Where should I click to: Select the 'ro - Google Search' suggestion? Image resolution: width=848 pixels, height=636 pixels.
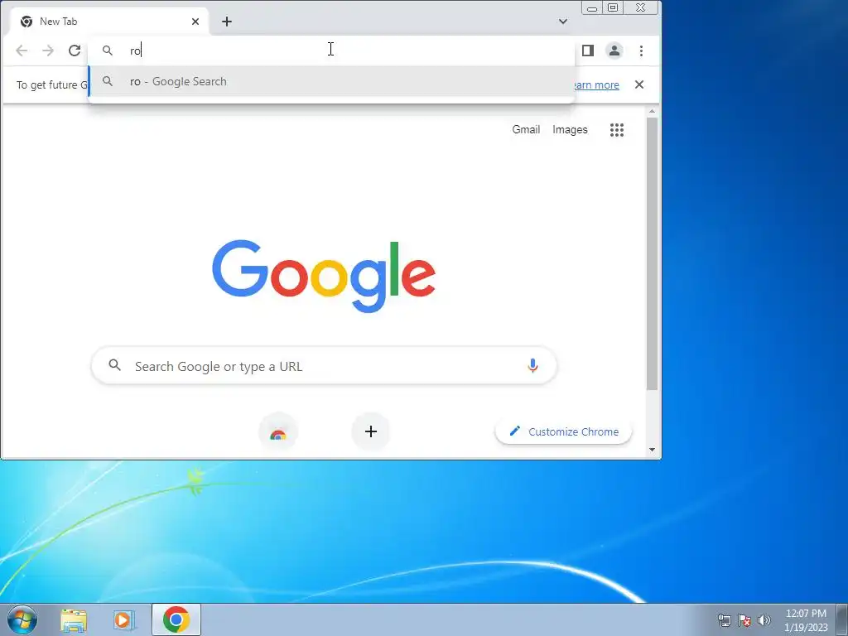[x=331, y=82]
